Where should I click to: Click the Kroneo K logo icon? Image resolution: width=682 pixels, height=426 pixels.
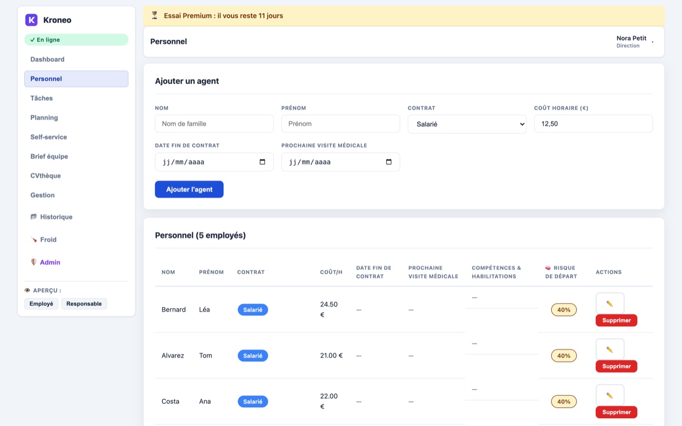coord(31,20)
